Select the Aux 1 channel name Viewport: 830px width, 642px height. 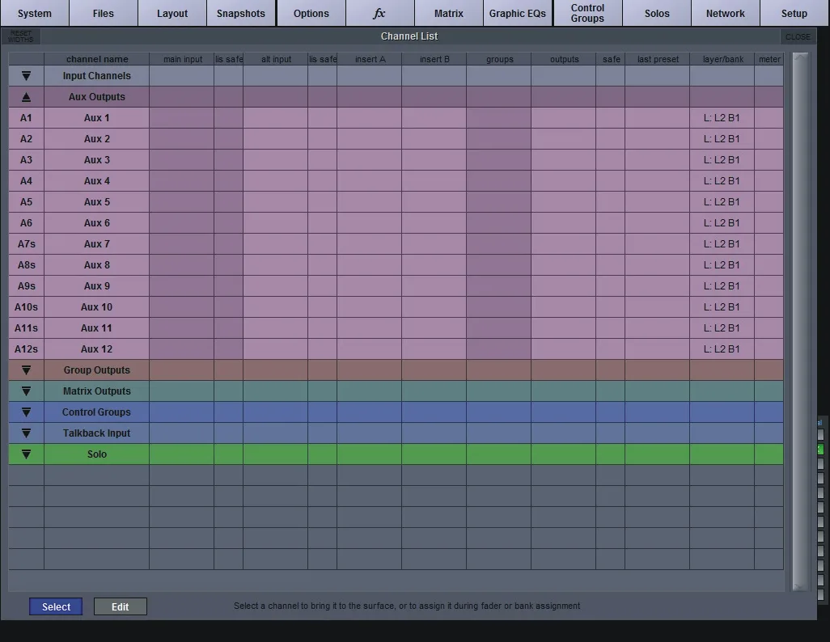[97, 118]
